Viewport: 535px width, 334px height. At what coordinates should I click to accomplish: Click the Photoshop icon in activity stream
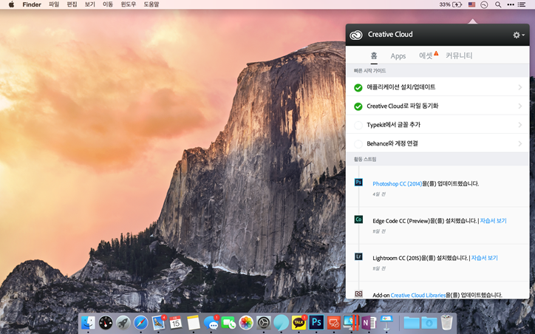click(358, 183)
